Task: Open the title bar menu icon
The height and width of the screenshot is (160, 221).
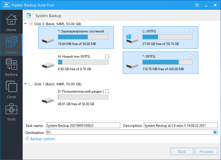Action: tap(197, 5)
